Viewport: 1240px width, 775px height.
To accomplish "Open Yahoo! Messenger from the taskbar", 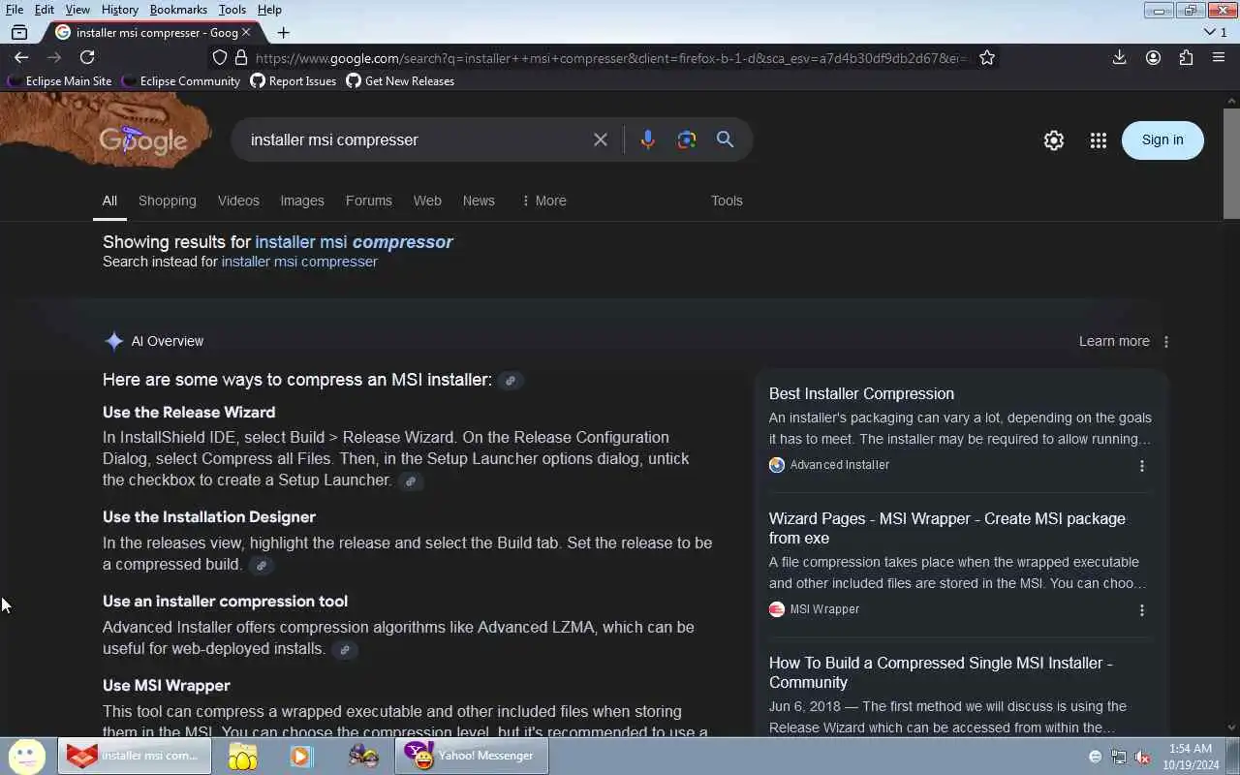I will tap(472, 756).
